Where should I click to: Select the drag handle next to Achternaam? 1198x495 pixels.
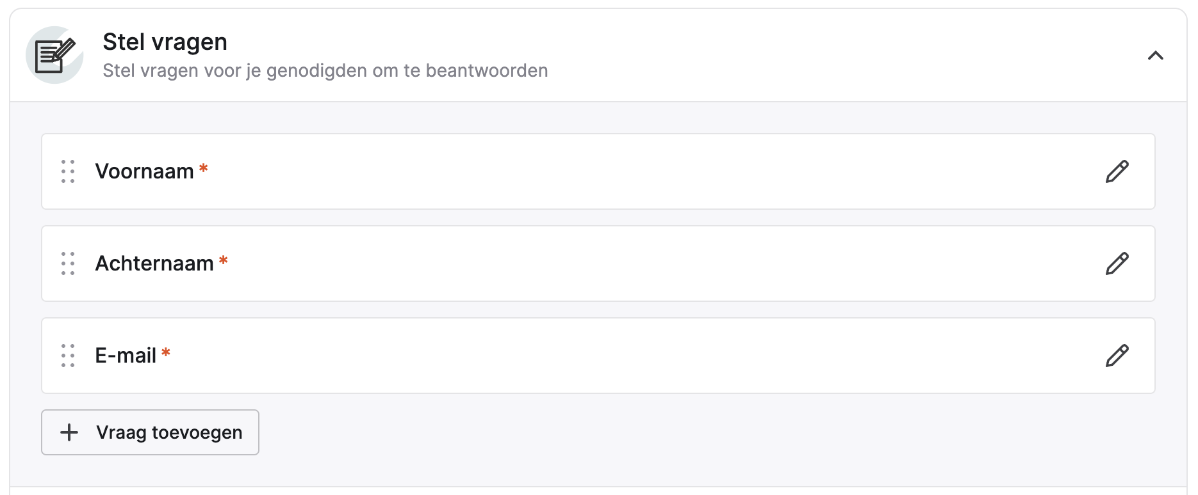tap(68, 263)
